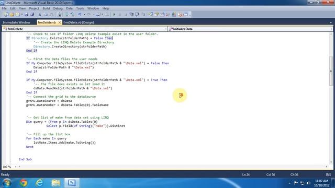The height and width of the screenshot is (188, 335).
Task: Switch to the Immediate Window tab
Action: click(16, 22)
